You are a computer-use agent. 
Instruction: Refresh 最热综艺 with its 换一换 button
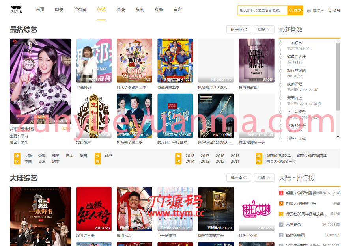(239, 30)
